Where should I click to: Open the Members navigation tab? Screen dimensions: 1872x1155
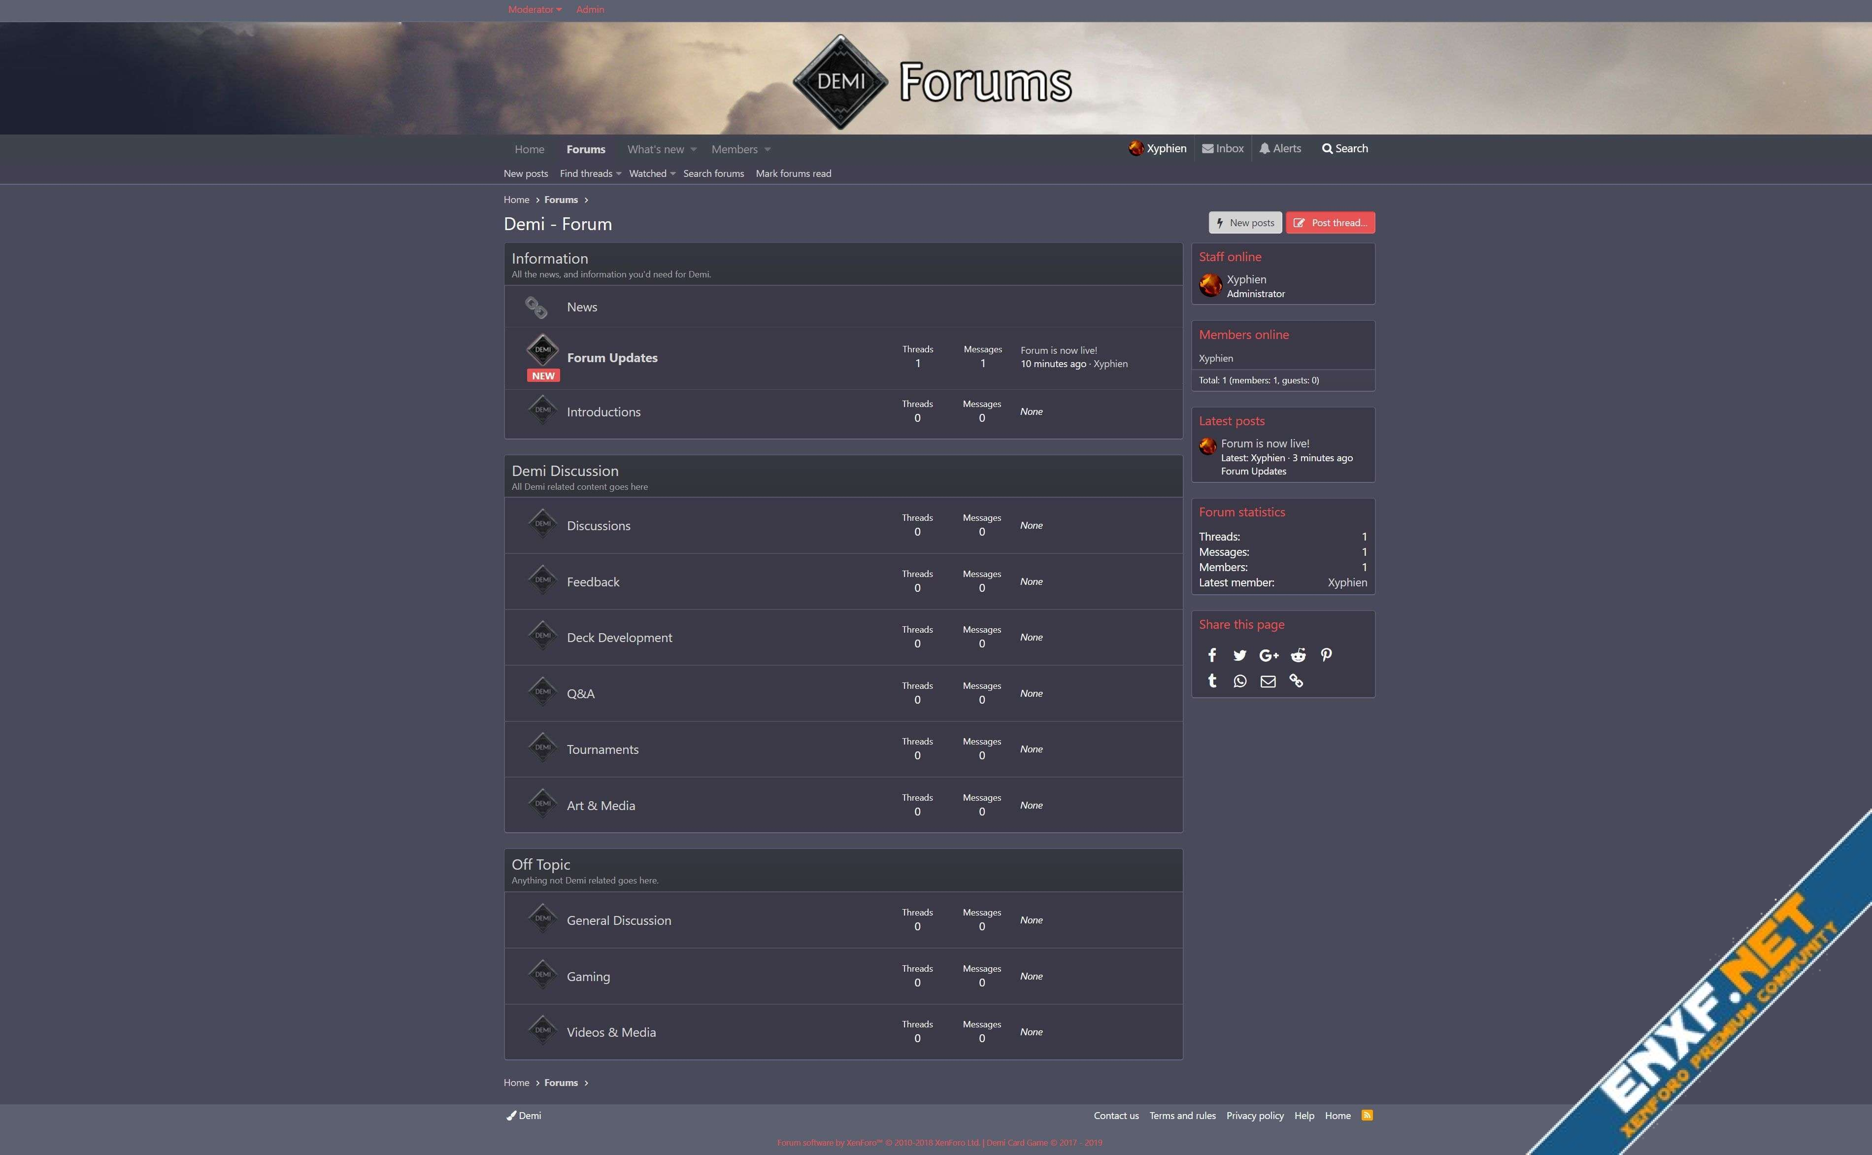pos(735,149)
